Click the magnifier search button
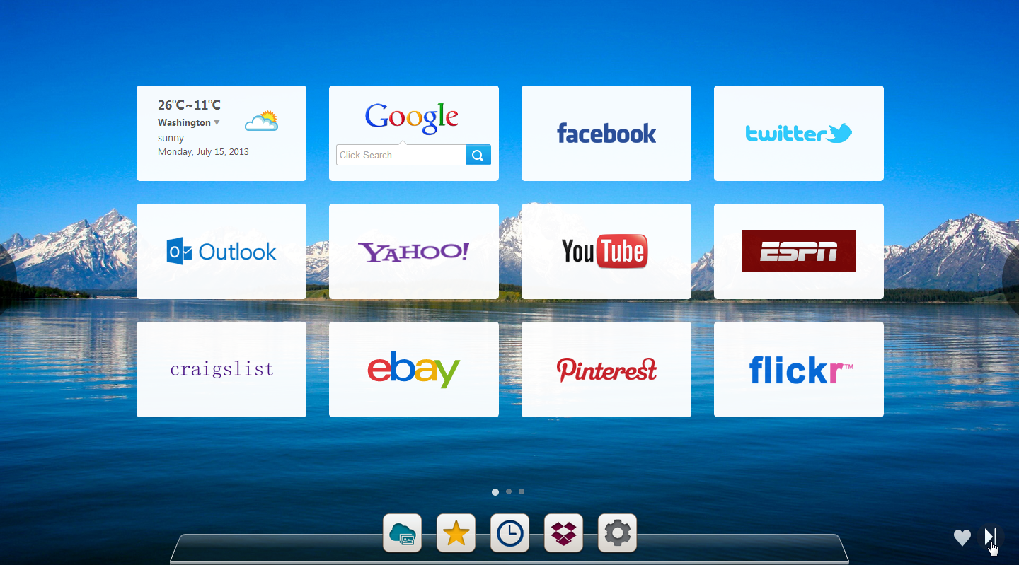1019x565 pixels. click(478, 155)
